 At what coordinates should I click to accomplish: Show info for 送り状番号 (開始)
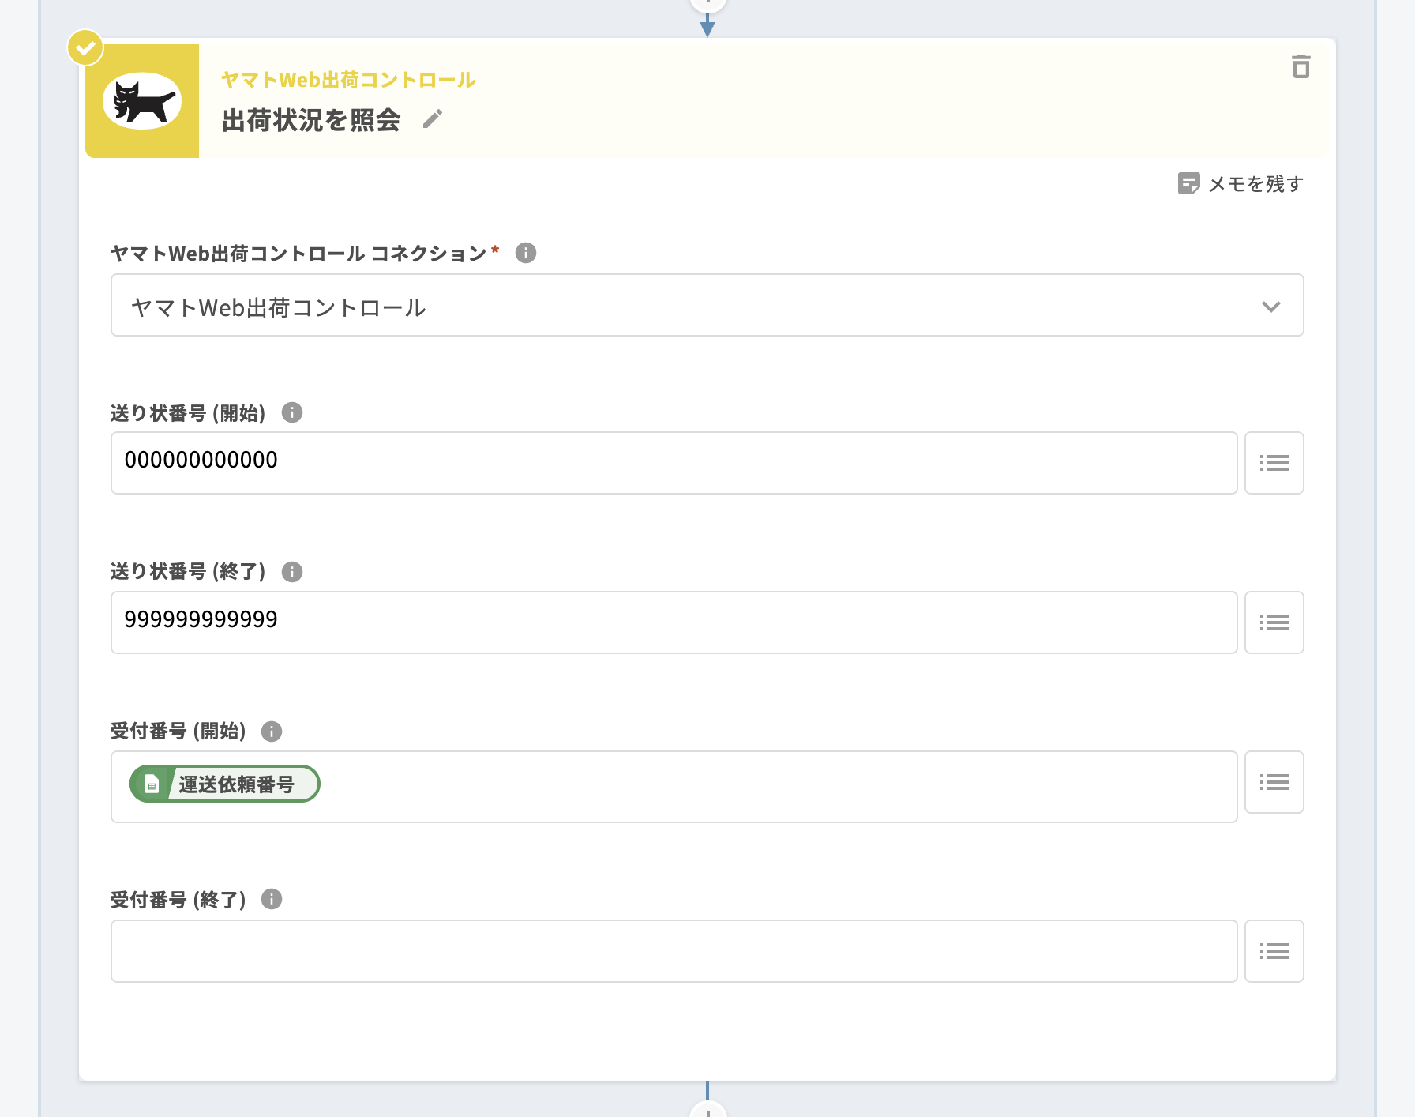[292, 412]
